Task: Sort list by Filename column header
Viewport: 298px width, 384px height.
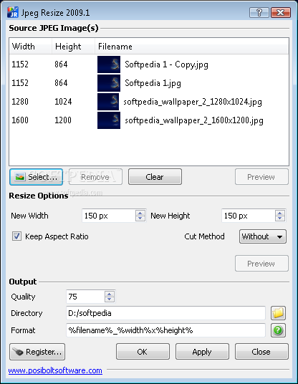Action: pos(192,47)
